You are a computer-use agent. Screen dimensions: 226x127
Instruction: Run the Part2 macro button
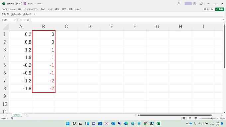[x=27, y=14]
